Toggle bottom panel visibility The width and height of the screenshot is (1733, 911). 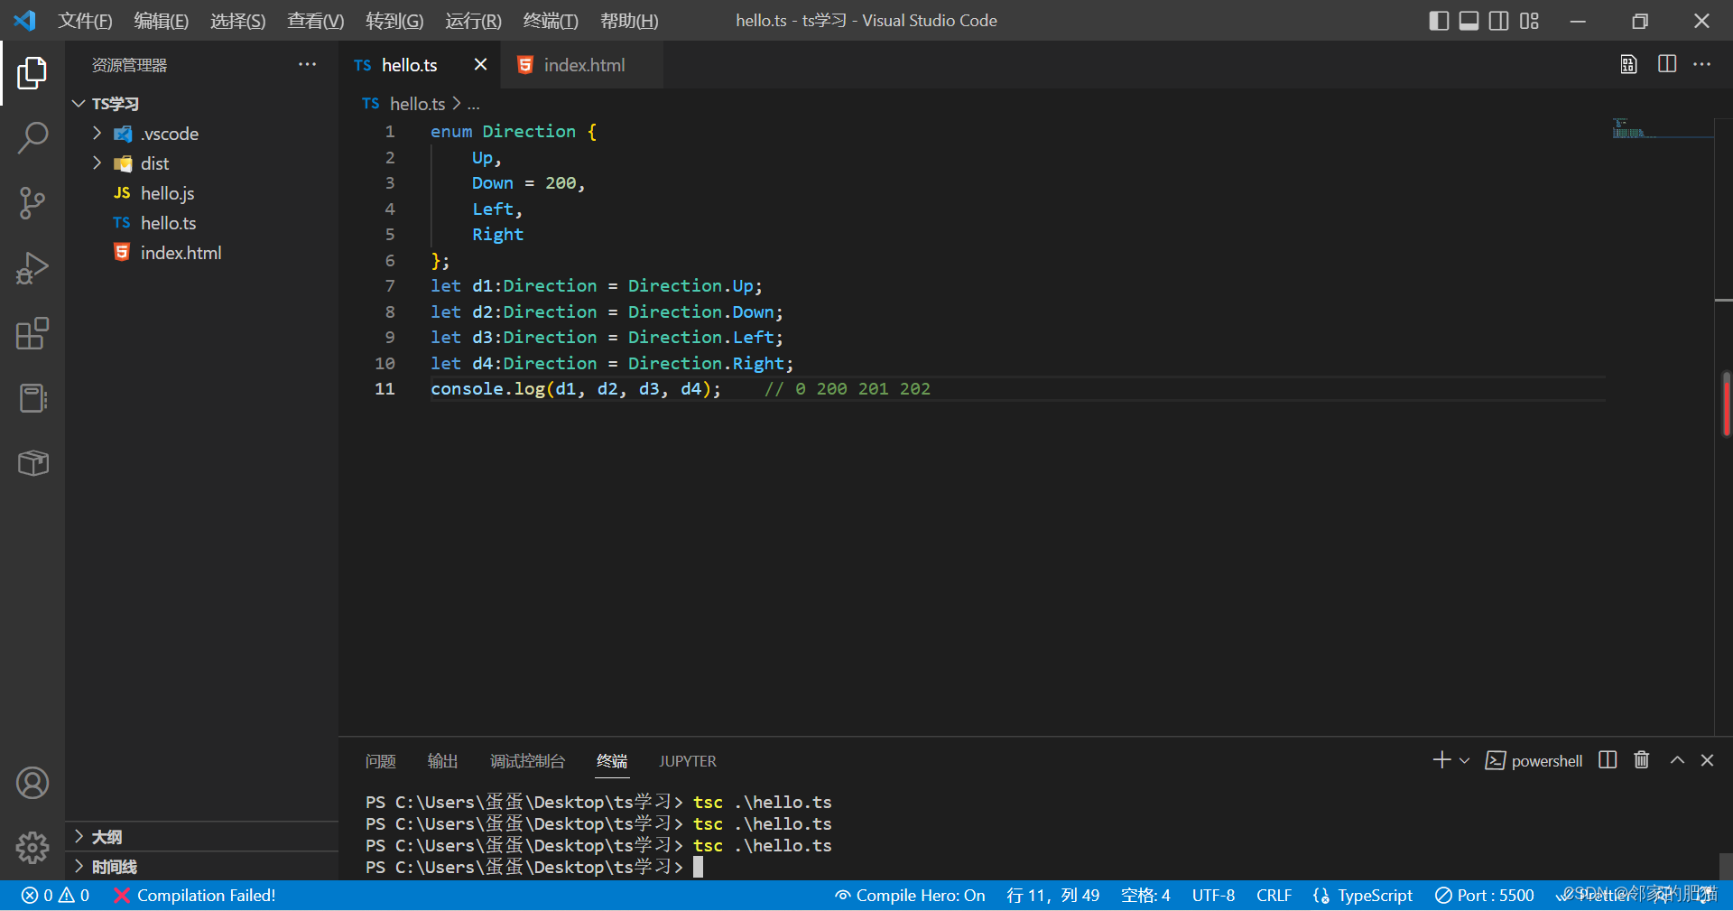coord(1469,21)
